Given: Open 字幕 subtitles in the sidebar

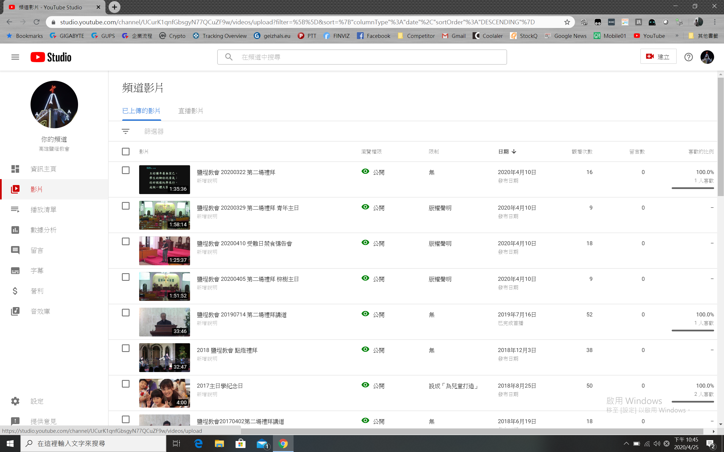Looking at the screenshot, I should (x=37, y=271).
